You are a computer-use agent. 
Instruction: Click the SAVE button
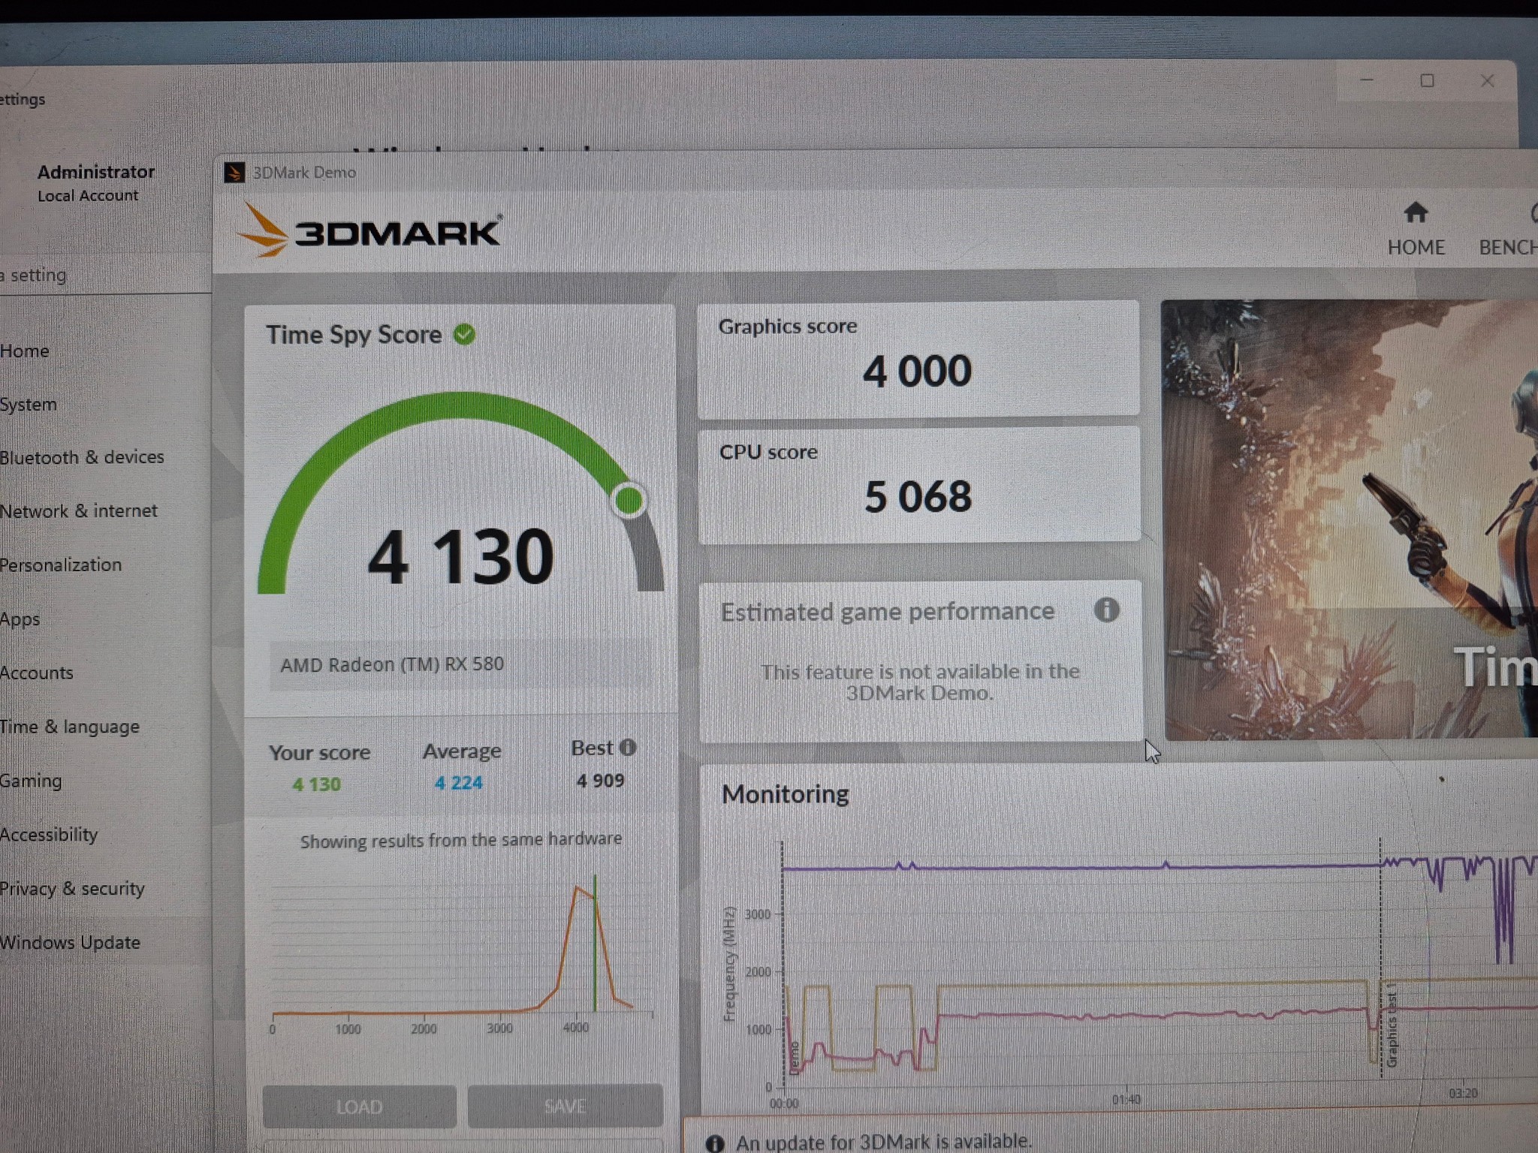coord(565,1105)
